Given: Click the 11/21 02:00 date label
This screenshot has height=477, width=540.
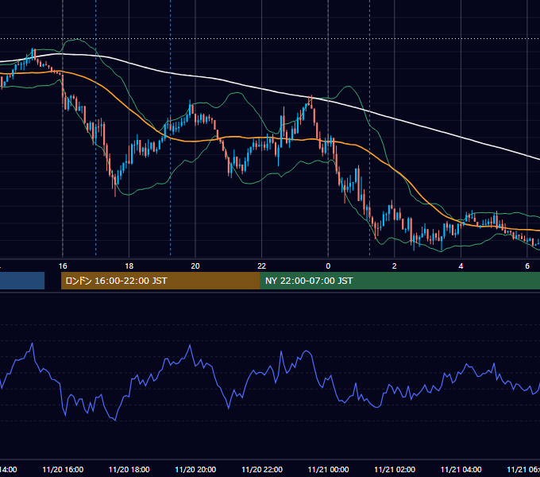Looking at the screenshot, I should [x=395, y=469].
